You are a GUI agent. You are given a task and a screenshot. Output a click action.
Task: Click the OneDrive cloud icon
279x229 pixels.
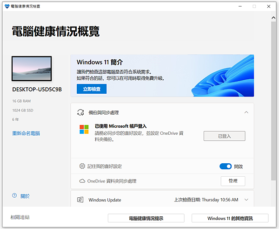tap(82, 181)
